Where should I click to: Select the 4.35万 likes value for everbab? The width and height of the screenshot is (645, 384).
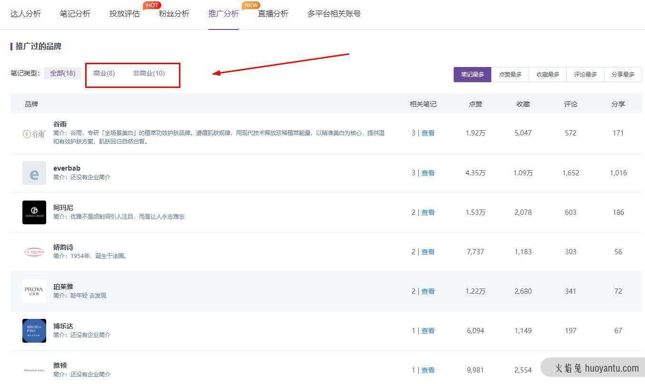(x=476, y=173)
